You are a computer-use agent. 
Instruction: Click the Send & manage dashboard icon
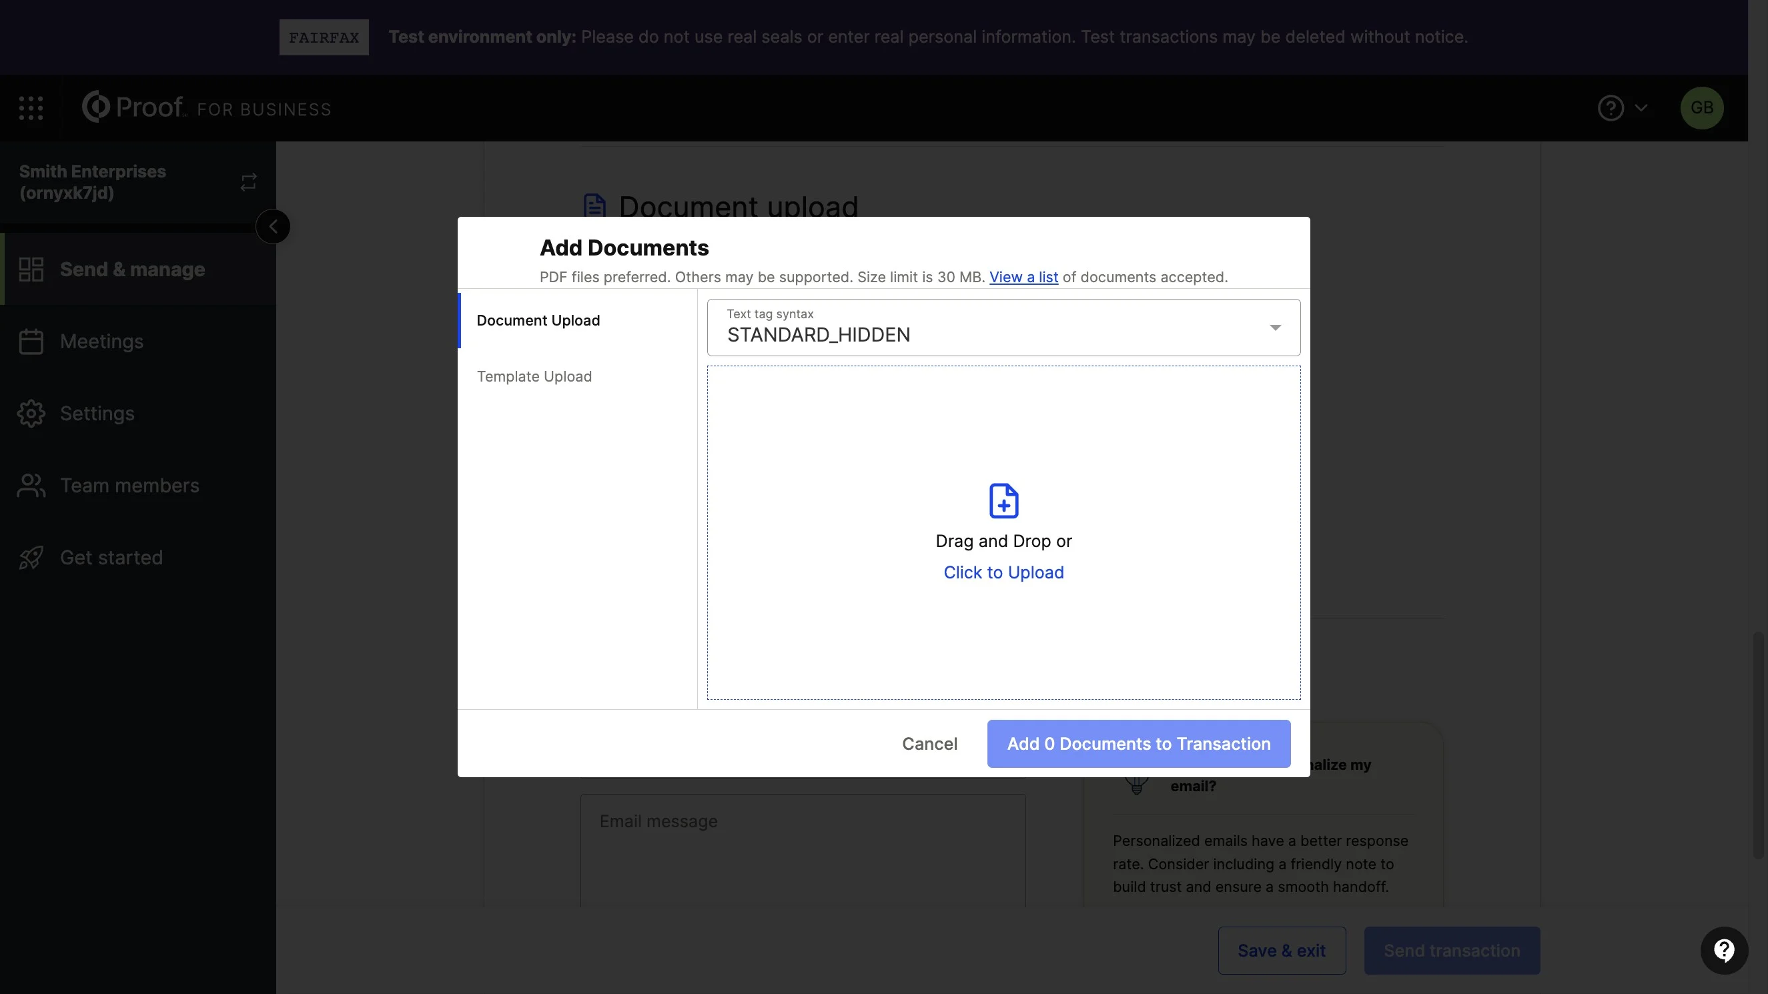point(31,269)
